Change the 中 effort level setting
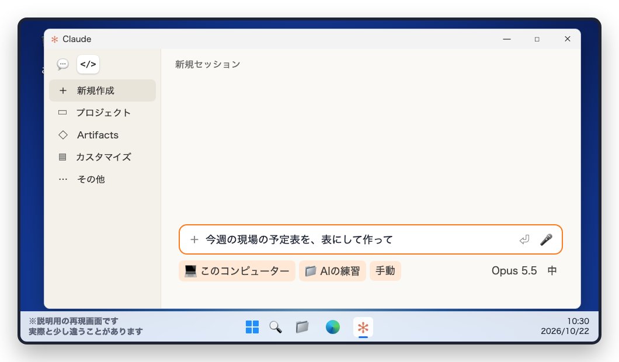The image size is (619, 362). 552,271
